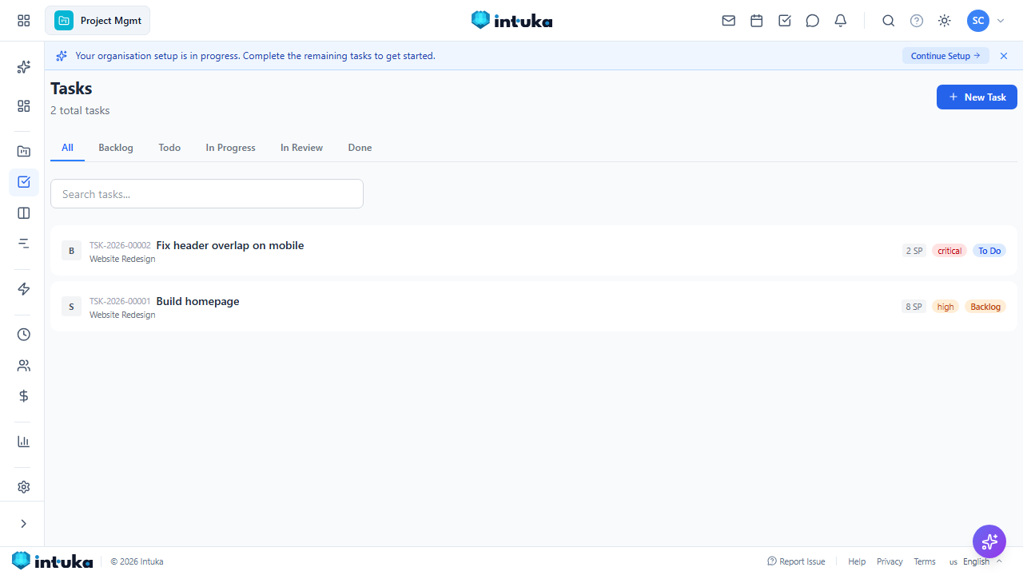
Task: Open the purple AI assistant button
Action: (989, 541)
